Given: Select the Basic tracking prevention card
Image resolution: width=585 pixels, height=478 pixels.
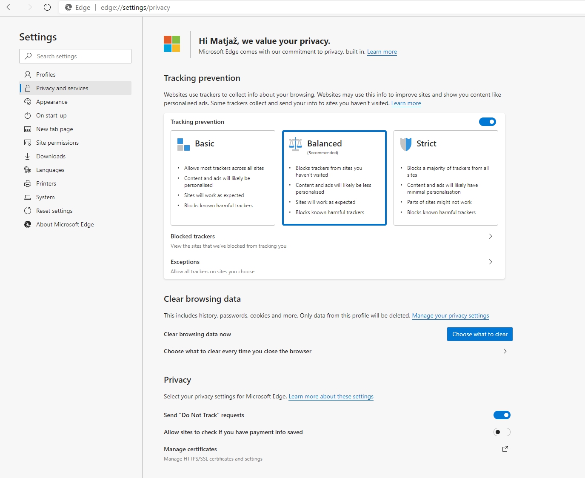Looking at the screenshot, I should 223,178.
